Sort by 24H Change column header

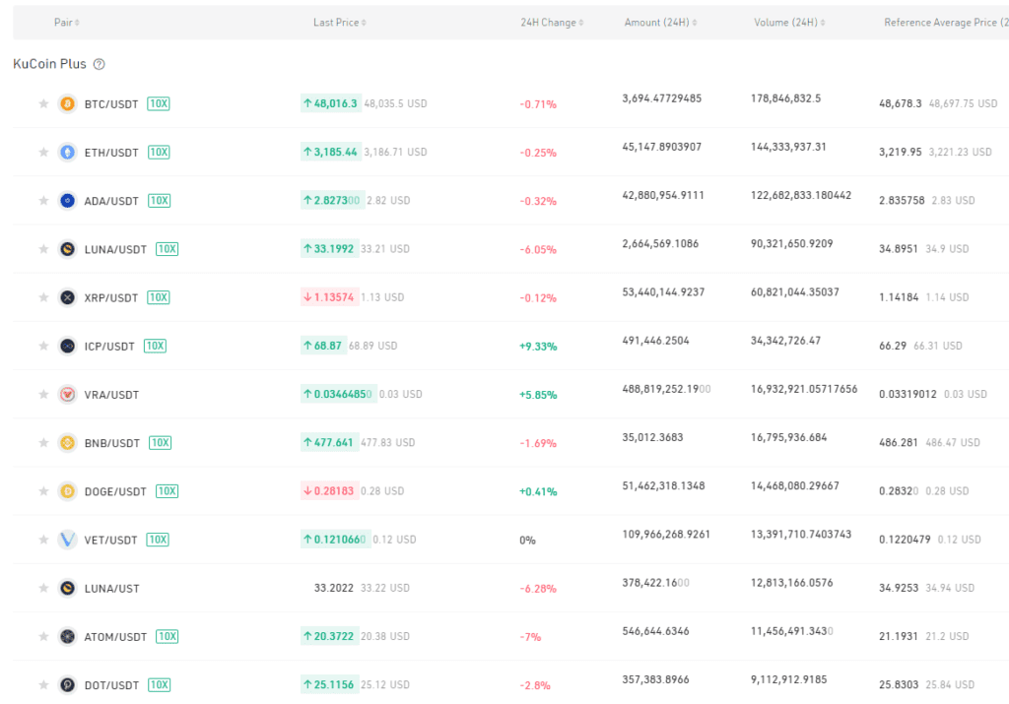pyautogui.click(x=552, y=23)
